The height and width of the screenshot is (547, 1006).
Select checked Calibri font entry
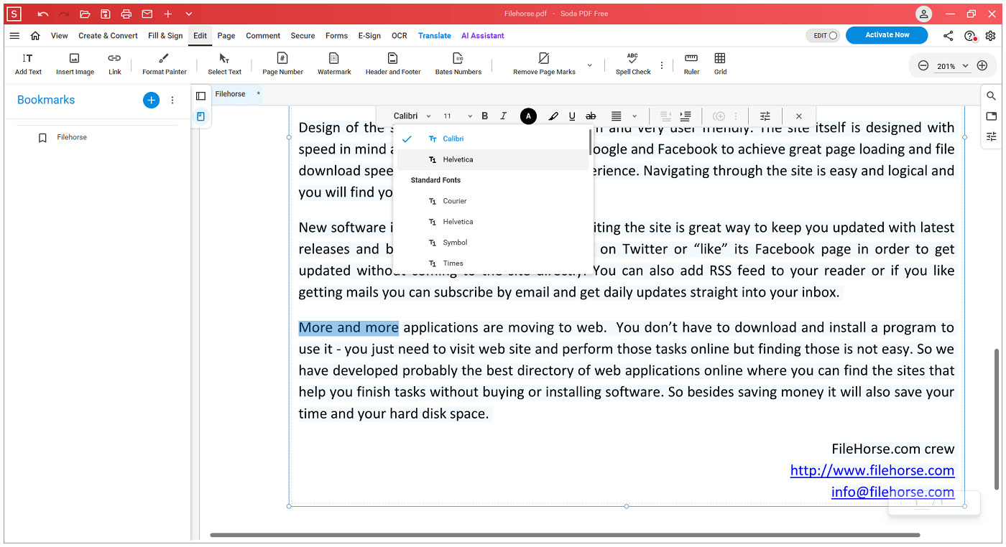[x=492, y=139]
